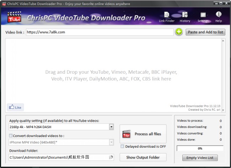
Task: Open the Link Finder tool
Action: [x=167, y=17]
